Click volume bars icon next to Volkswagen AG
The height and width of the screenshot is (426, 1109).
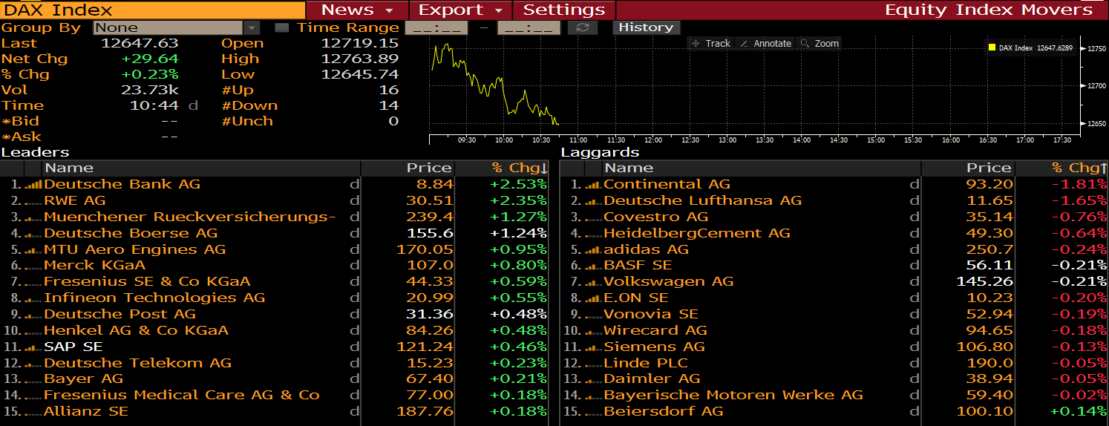tap(593, 281)
